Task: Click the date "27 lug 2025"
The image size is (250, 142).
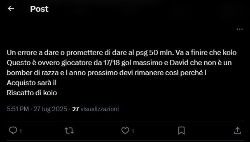Action: click(x=50, y=109)
